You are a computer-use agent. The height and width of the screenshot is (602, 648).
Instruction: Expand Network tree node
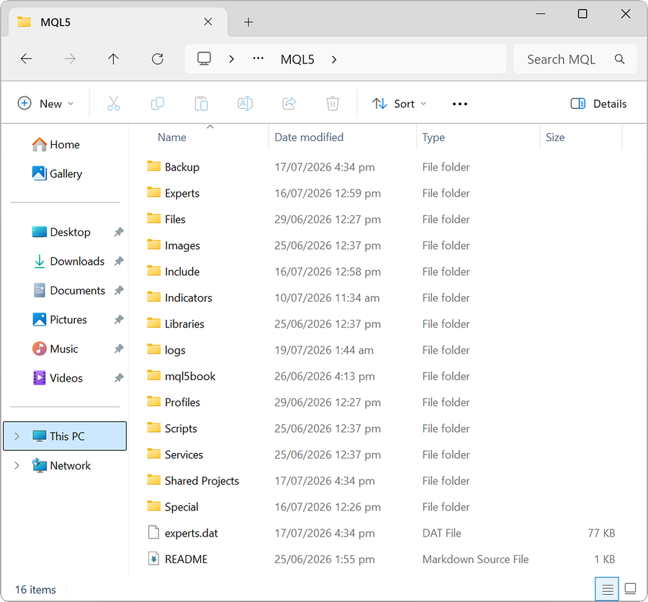pyautogui.click(x=17, y=466)
